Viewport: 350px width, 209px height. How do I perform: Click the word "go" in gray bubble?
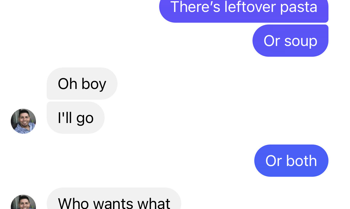85,119
